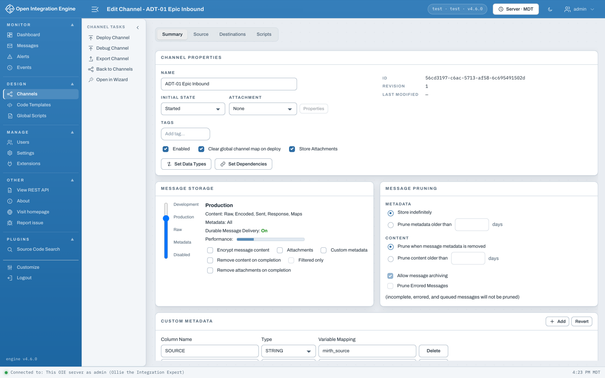Switch to the Source tab
Image resolution: width=605 pixels, height=378 pixels.
point(201,34)
